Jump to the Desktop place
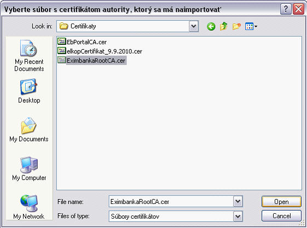This screenshot has height=228, width=307. click(x=29, y=91)
